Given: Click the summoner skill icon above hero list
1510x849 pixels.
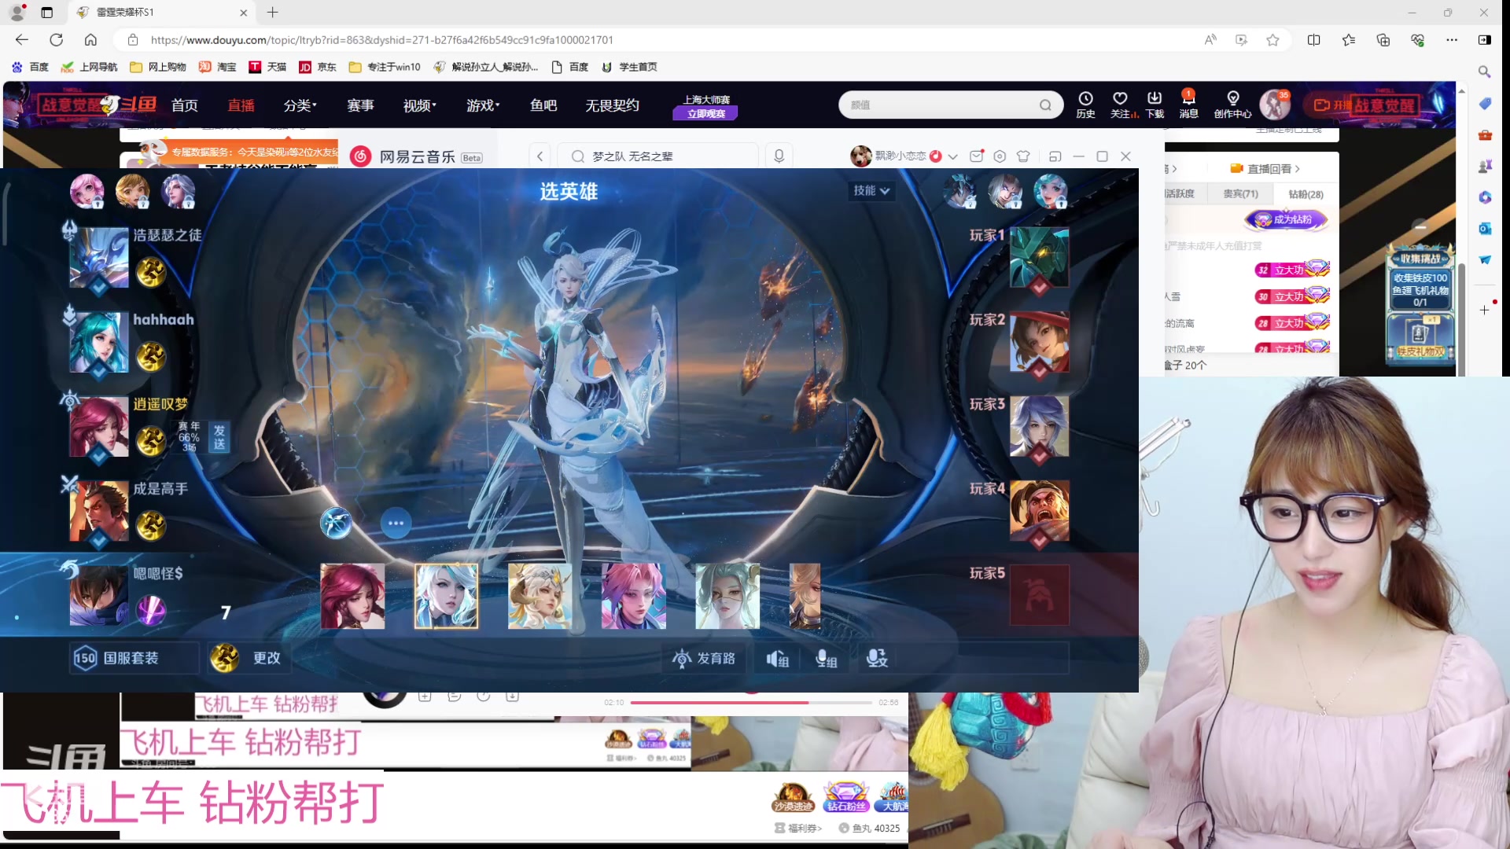Looking at the screenshot, I should (x=336, y=523).
